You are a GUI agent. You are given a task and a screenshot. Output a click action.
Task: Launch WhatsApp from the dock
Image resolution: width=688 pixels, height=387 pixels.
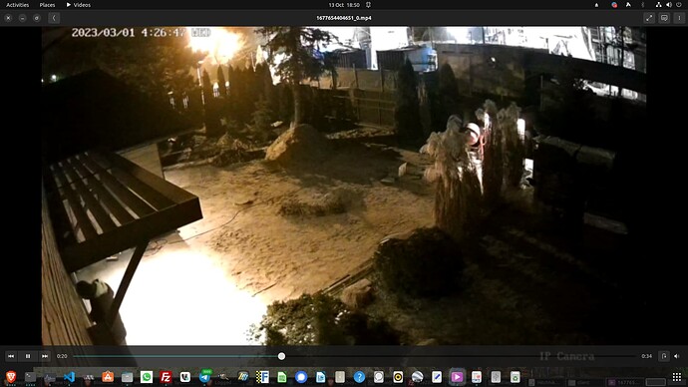[x=147, y=377]
